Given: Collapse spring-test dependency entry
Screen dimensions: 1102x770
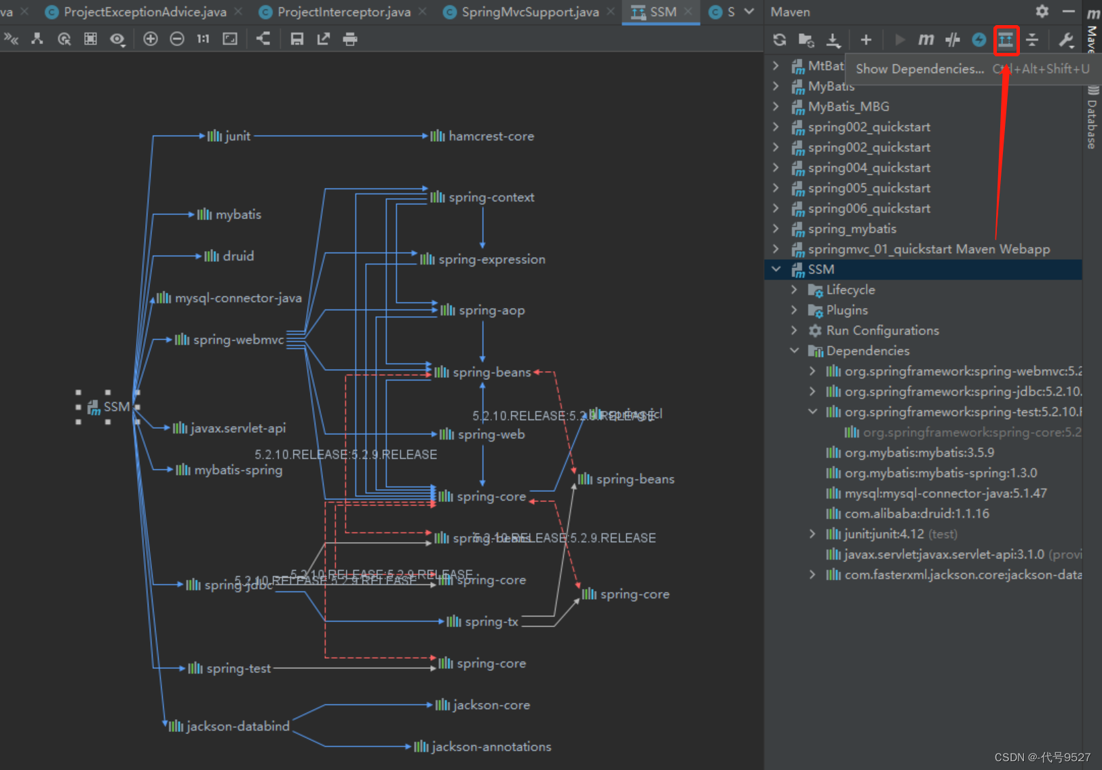Looking at the screenshot, I should click(x=813, y=412).
